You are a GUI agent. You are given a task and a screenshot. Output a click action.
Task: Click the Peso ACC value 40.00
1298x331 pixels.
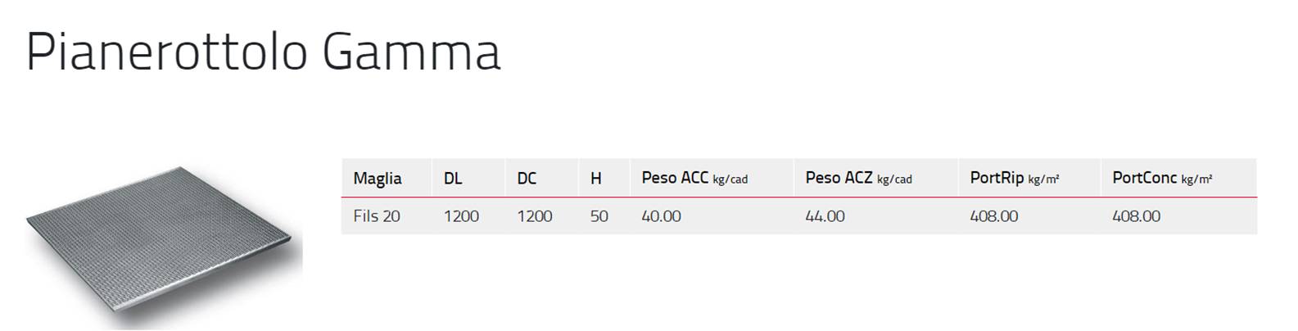tap(661, 216)
